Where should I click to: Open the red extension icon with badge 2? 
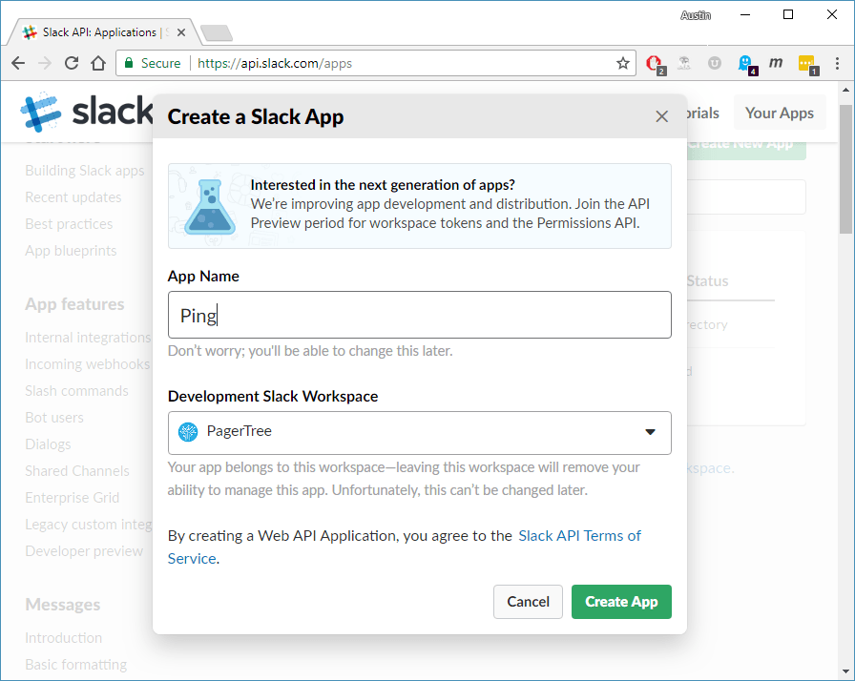tap(655, 64)
